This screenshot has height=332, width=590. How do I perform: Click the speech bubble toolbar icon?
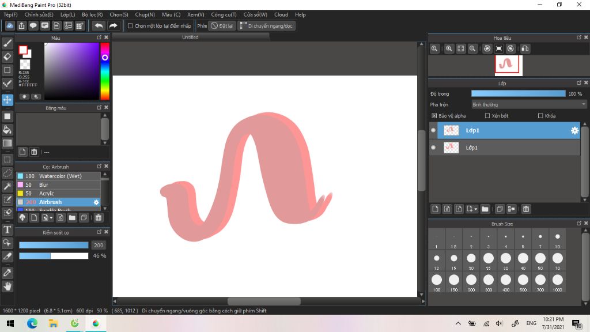[x=33, y=25]
